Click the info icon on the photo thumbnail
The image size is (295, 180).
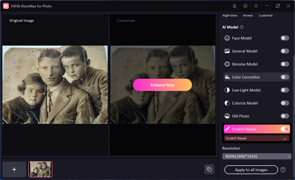click(32, 174)
